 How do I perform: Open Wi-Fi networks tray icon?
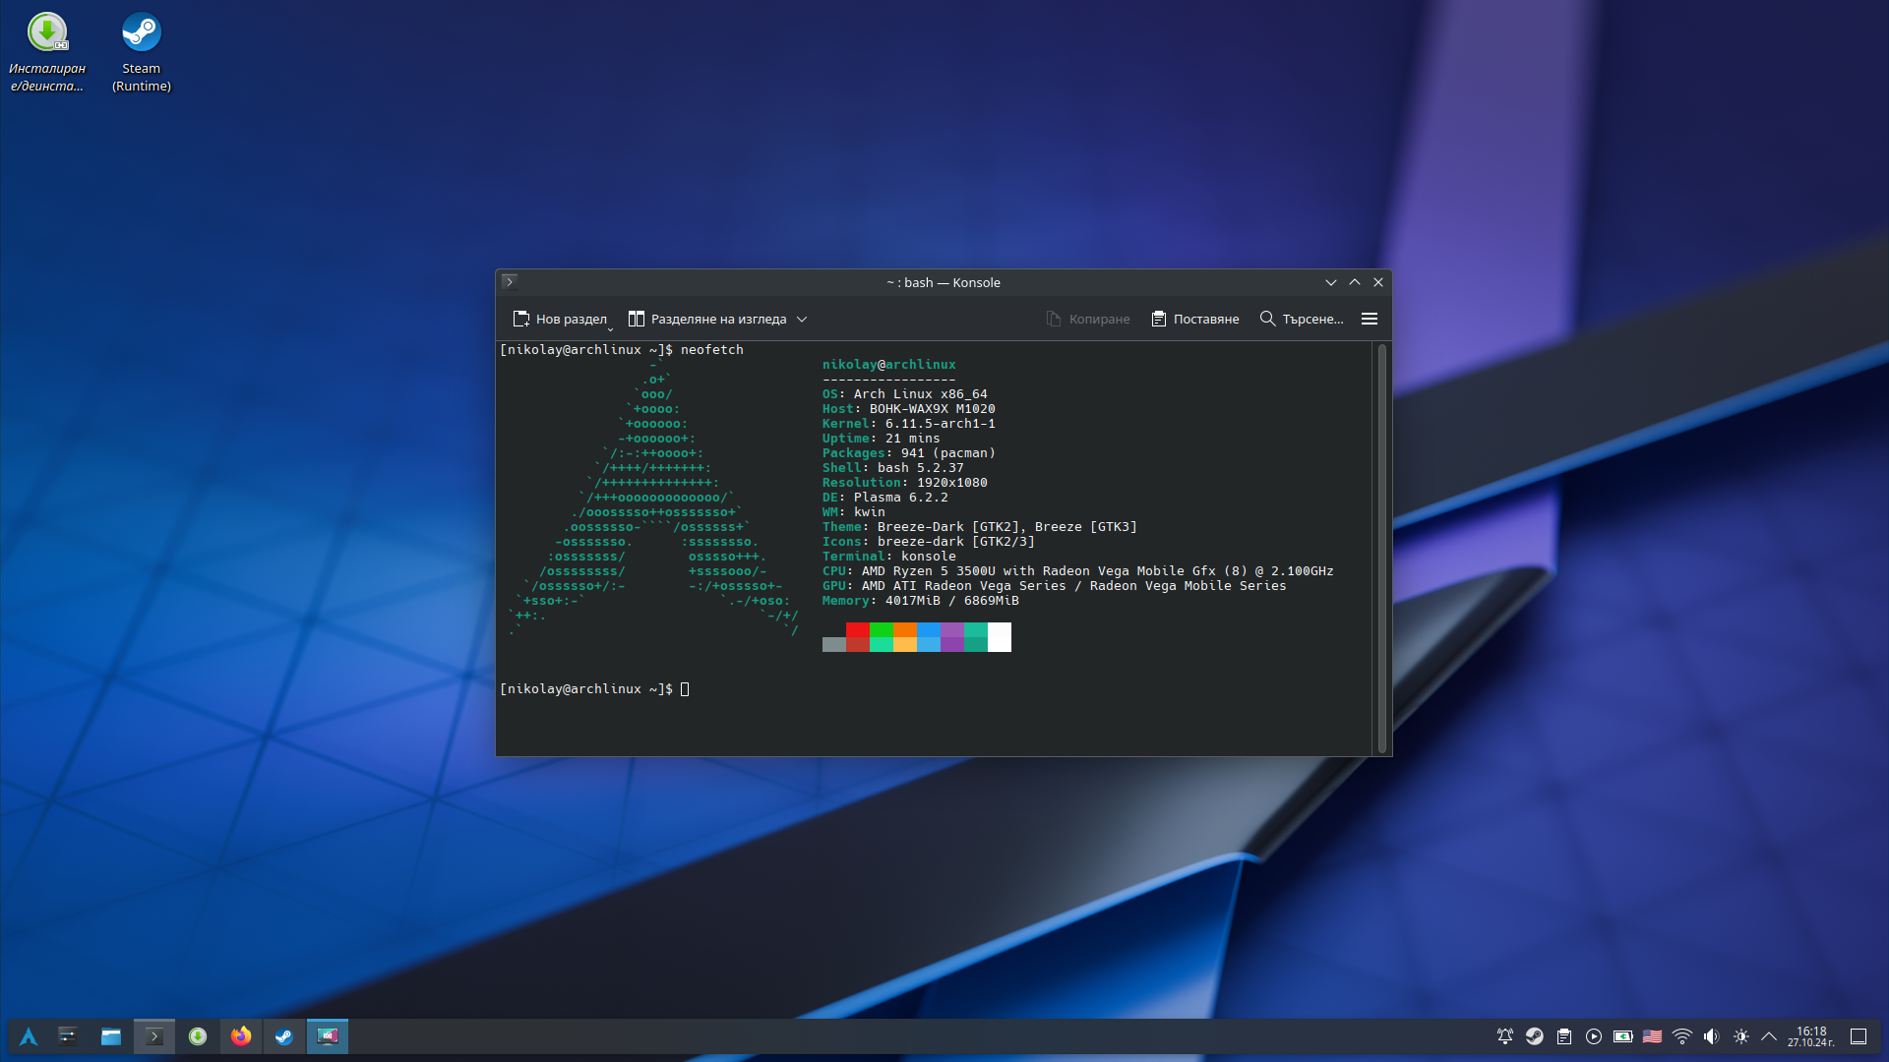pos(1682,1036)
